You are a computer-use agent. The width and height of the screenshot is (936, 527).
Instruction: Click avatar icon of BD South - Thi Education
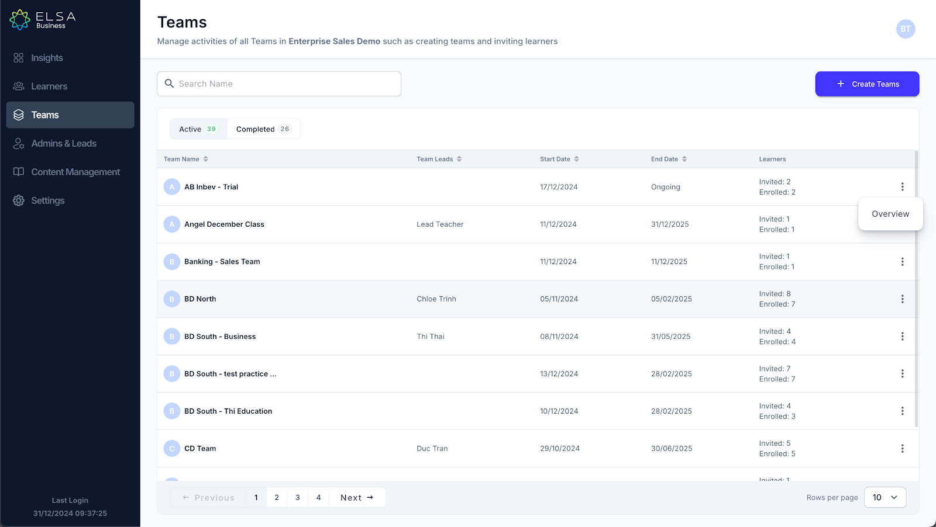pos(172,411)
